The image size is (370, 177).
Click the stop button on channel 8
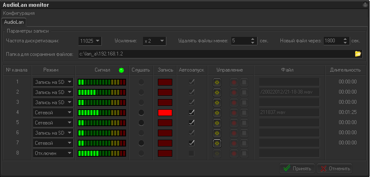click(x=244, y=153)
